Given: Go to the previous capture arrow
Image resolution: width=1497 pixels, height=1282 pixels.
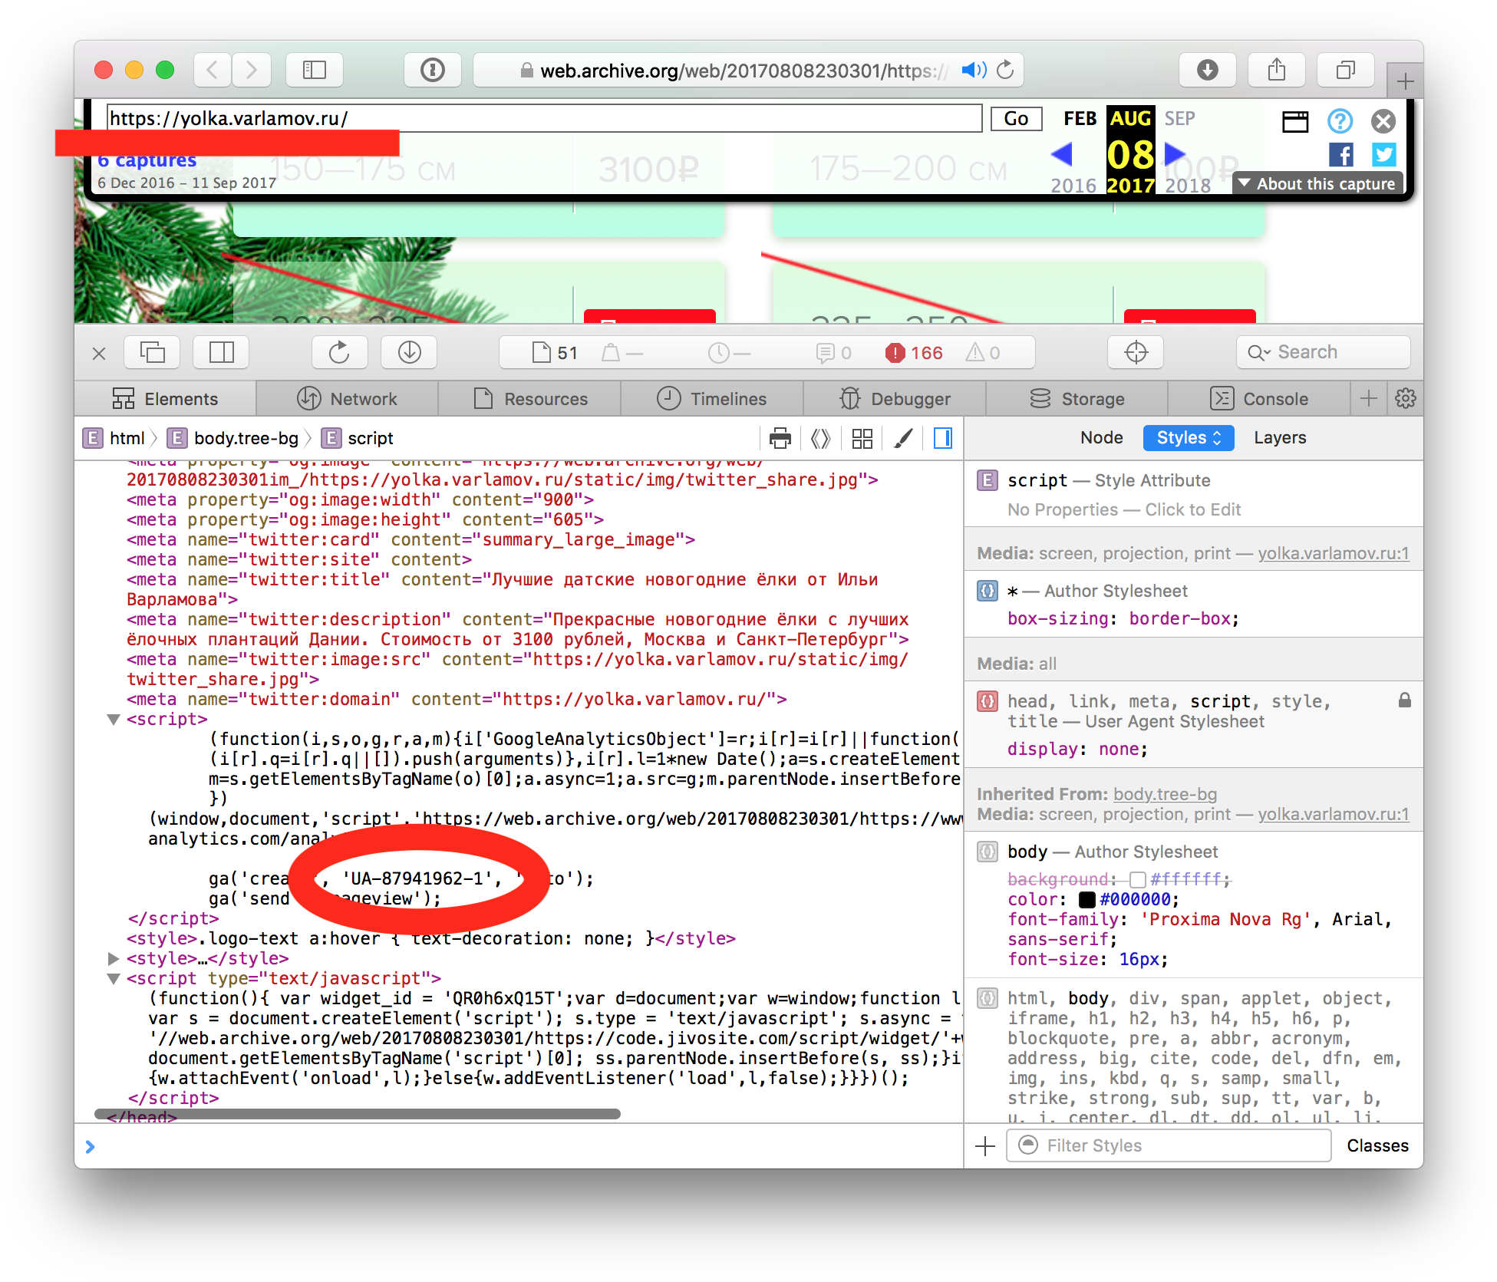Looking at the screenshot, I should (x=1062, y=154).
